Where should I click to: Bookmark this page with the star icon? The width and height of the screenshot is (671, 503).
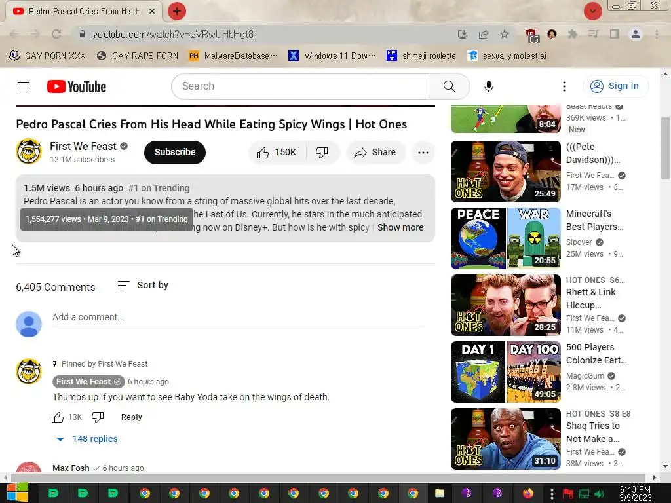click(505, 34)
